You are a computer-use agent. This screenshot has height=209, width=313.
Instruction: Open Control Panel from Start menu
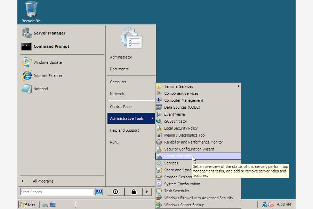[121, 107]
